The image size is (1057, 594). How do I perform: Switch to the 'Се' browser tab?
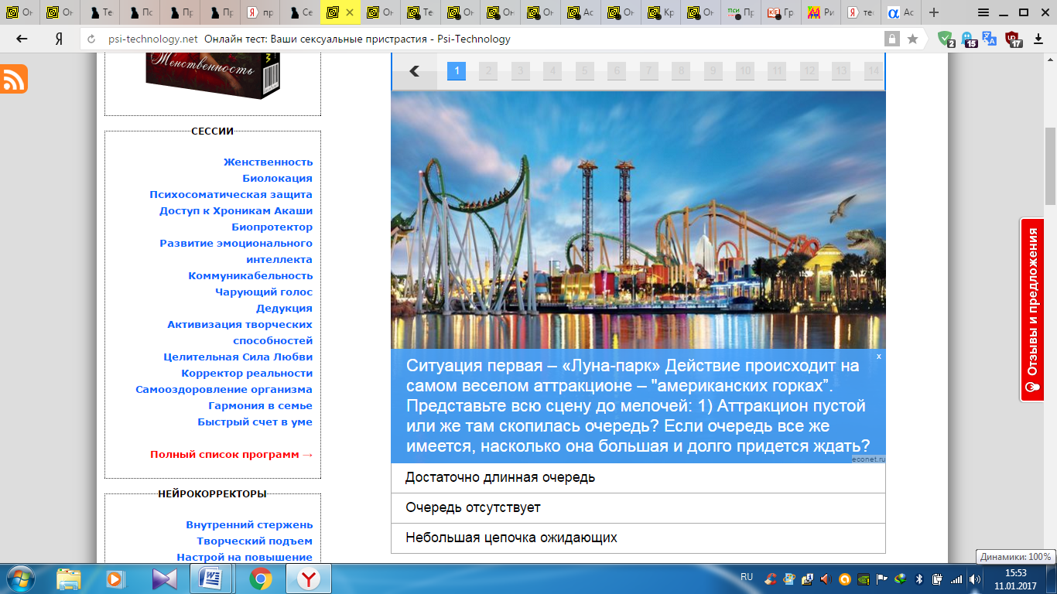(x=301, y=12)
